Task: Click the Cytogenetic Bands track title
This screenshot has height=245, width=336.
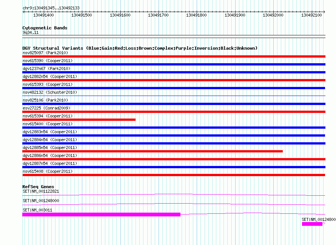Action: (x=45, y=28)
